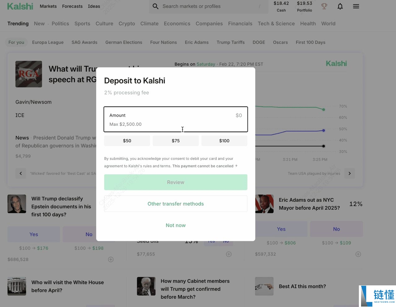This screenshot has height=307, width=396.
Task: Open Markets in the top navigation
Action: (48, 6)
